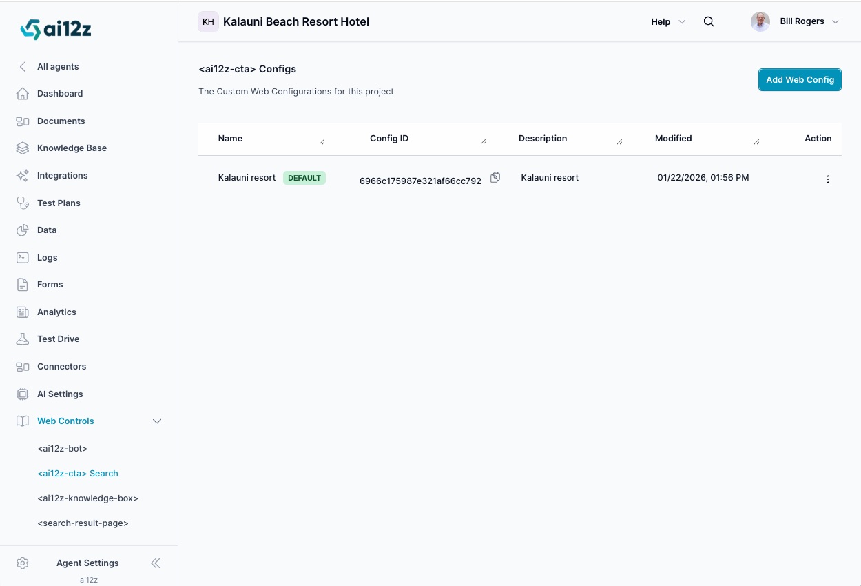Viewport: 861px width, 586px height.
Task: Select the <ai12z-bot> menu item
Action: tap(62, 448)
